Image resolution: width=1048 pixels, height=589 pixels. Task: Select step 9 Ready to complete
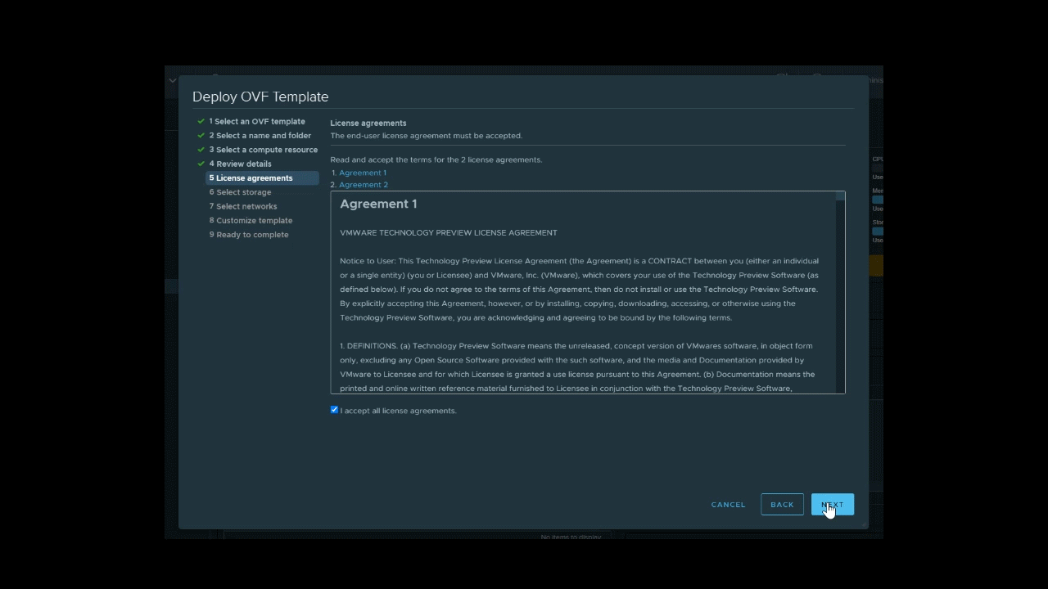click(248, 235)
